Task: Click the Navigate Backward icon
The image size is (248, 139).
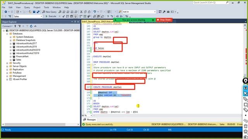Action: [6, 12]
